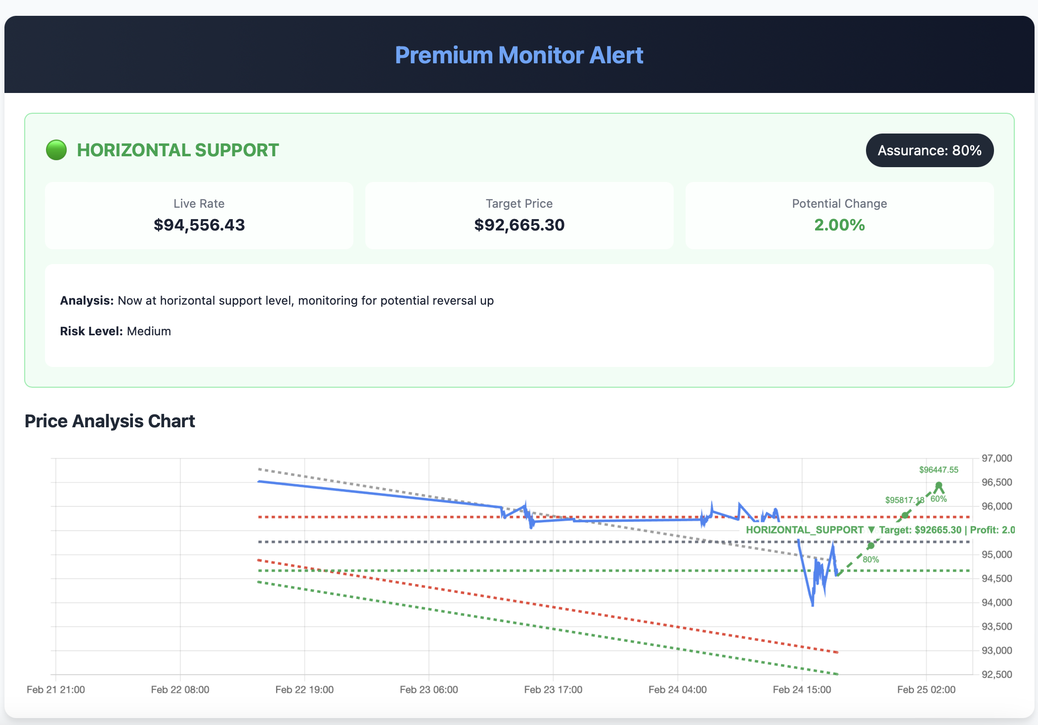Click the Feb 23 17:00 axis label

553,689
